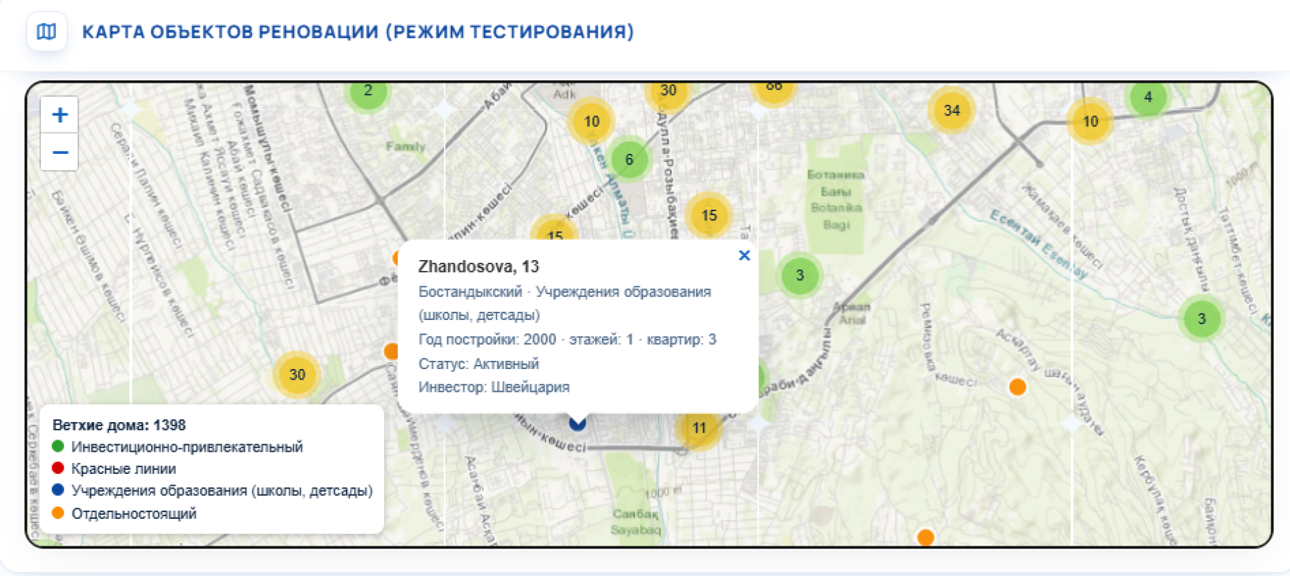This screenshot has width=1290, height=576.
Task: Click the 'Ботаника Бағы' park label on map
Action: (x=836, y=183)
